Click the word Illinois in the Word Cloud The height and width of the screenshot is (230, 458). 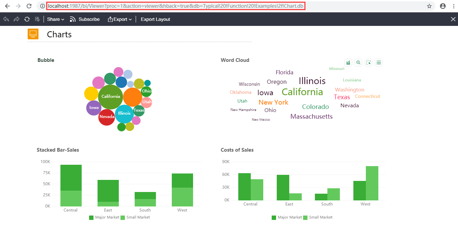[312, 81]
